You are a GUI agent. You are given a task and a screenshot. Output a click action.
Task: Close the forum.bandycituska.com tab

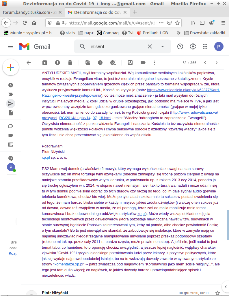tap(60, 12)
